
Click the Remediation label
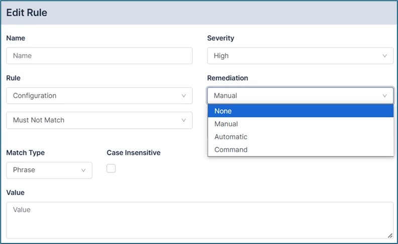(x=228, y=78)
